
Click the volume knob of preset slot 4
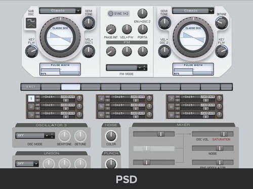[x=149, y=98]
